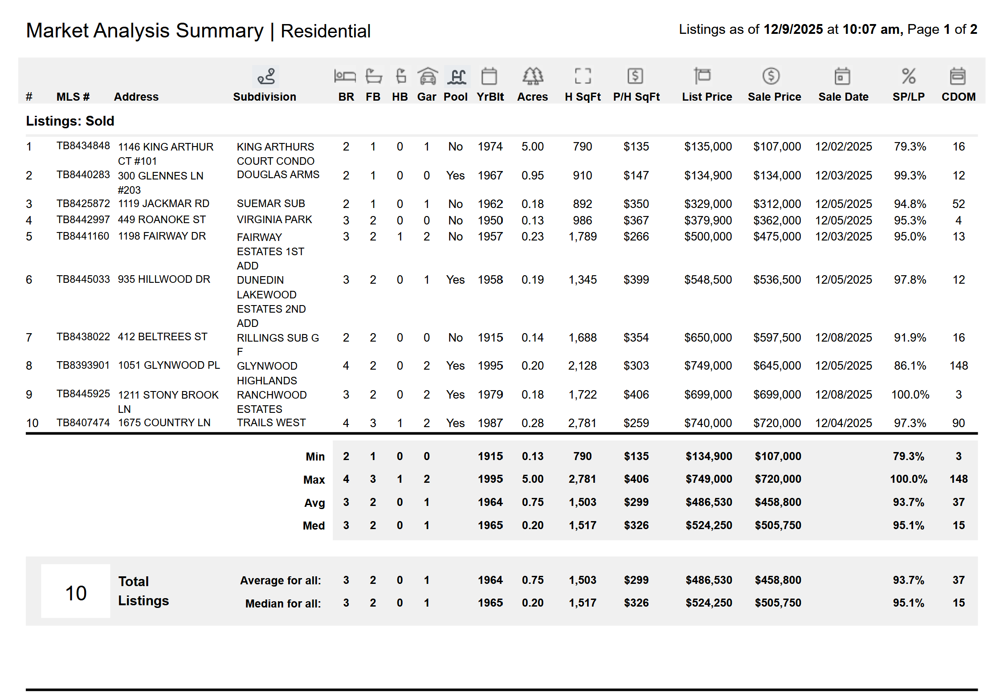
Task: Click the calendar icon above YrBlt
Action: (489, 76)
